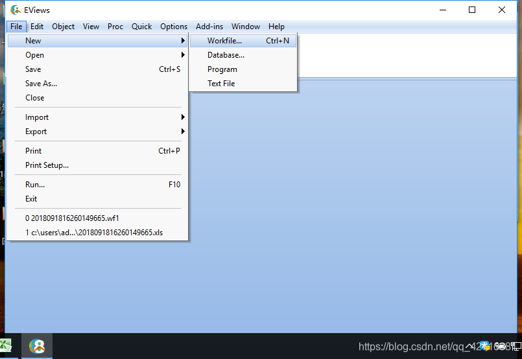Open Excel from the taskbar

[x=5, y=346]
